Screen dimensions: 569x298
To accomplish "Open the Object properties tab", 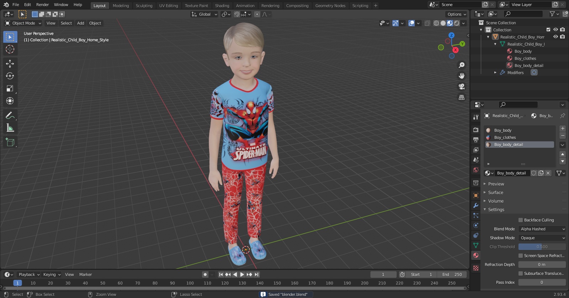I will point(476,195).
